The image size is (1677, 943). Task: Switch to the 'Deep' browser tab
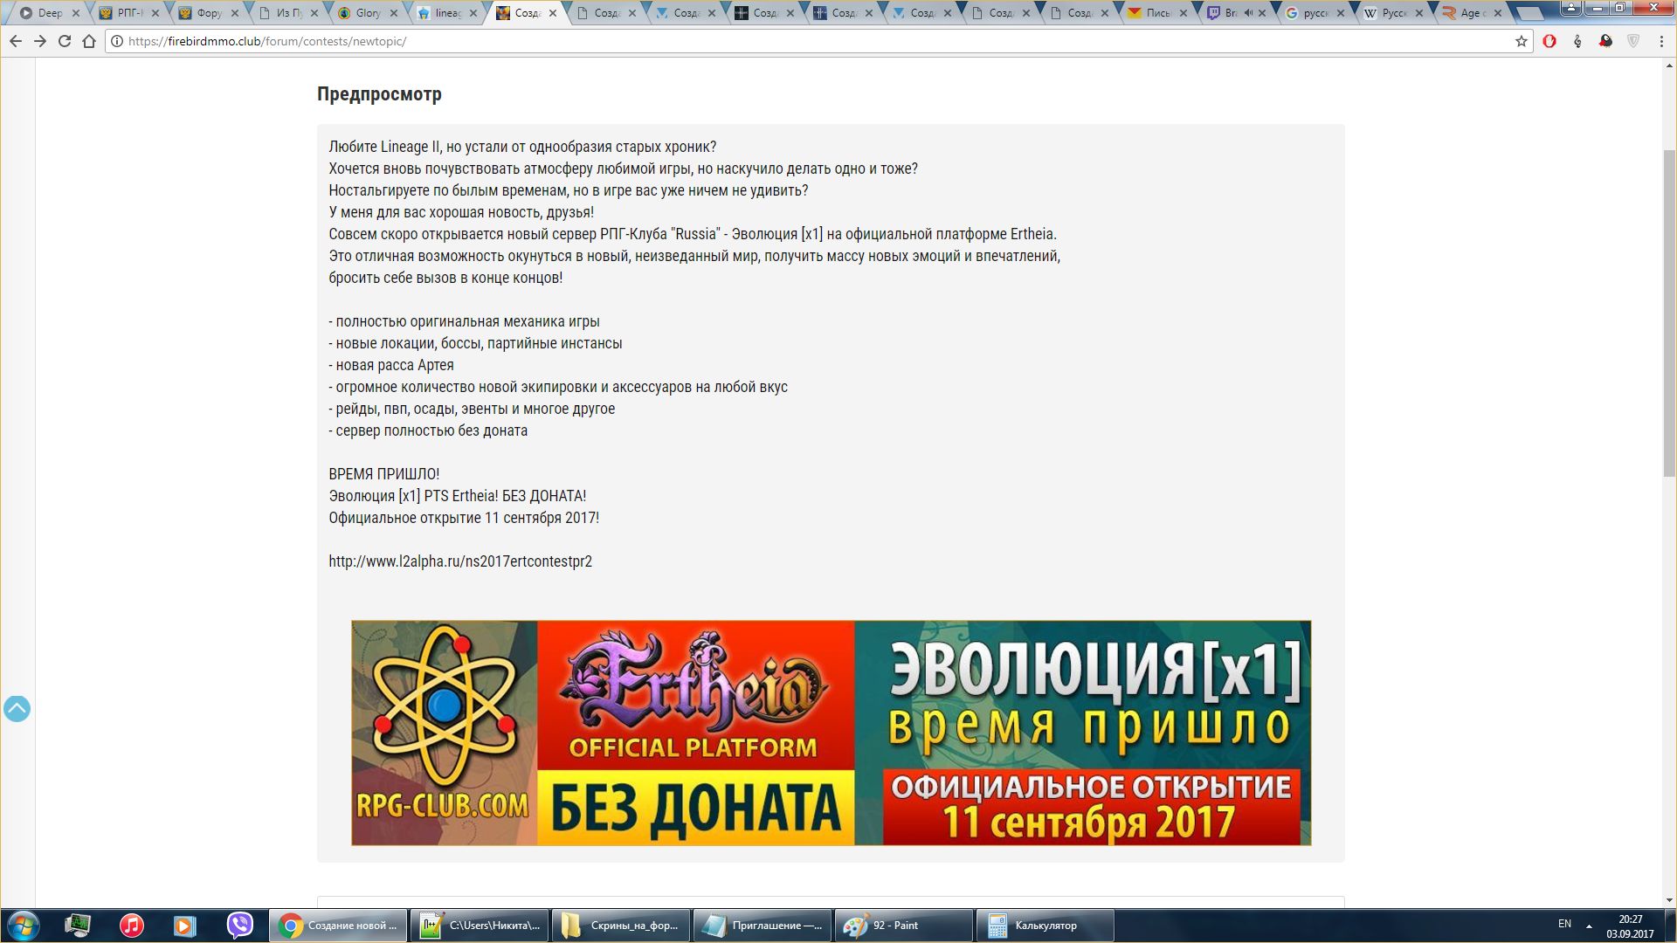click(x=50, y=13)
